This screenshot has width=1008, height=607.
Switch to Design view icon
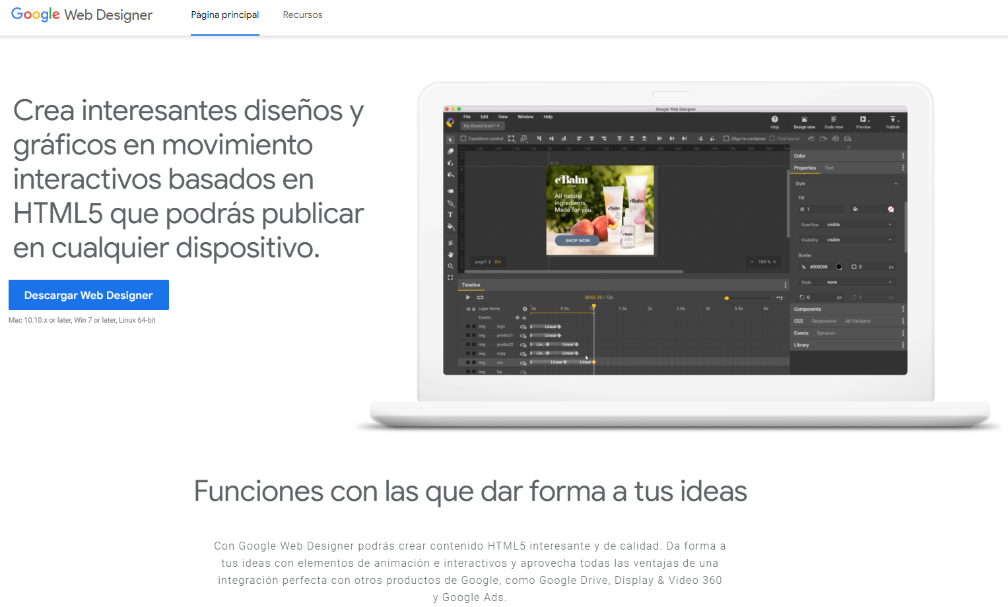804,119
